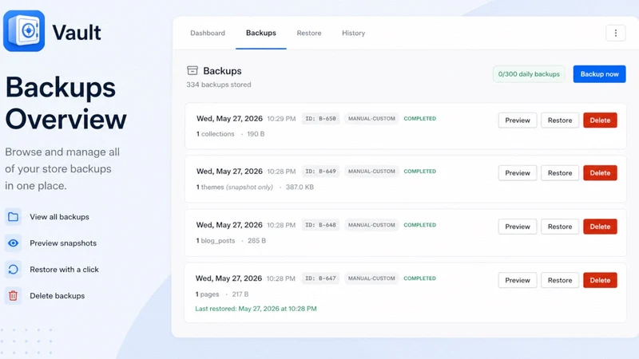Click the '334 backups stored' text
This screenshot has width=639, height=359.
219,85
